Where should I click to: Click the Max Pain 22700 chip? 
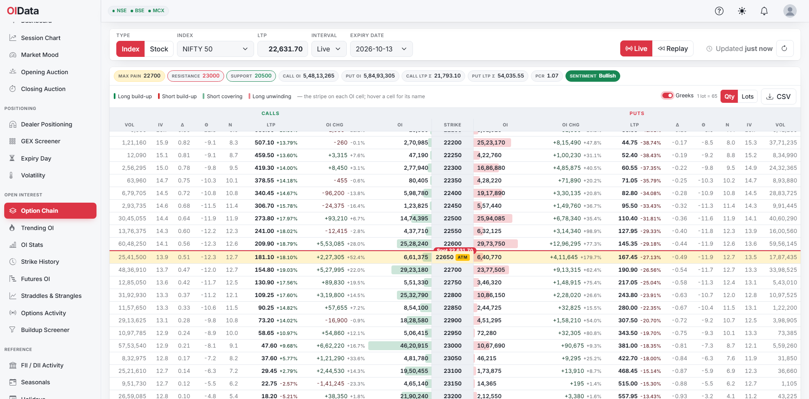139,76
